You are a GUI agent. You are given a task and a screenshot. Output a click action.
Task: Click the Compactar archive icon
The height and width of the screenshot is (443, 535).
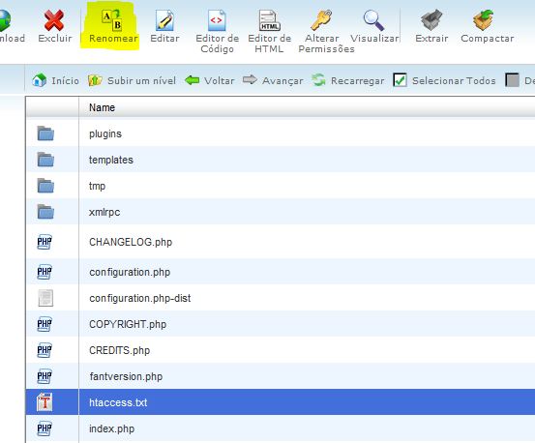(484, 20)
